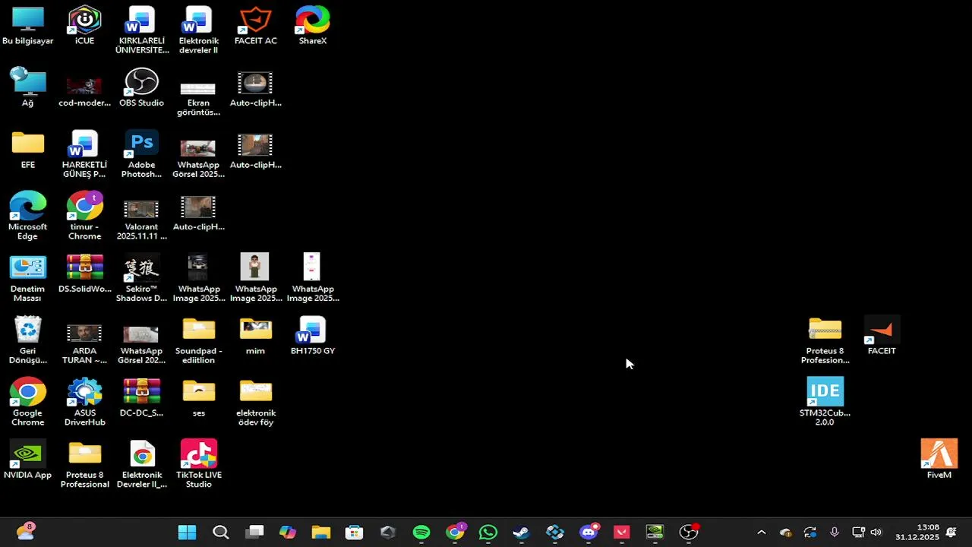The width and height of the screenshot is (972, 547).
Task: Select the FACEIT AC shortcut
Action: click(256, 27)
